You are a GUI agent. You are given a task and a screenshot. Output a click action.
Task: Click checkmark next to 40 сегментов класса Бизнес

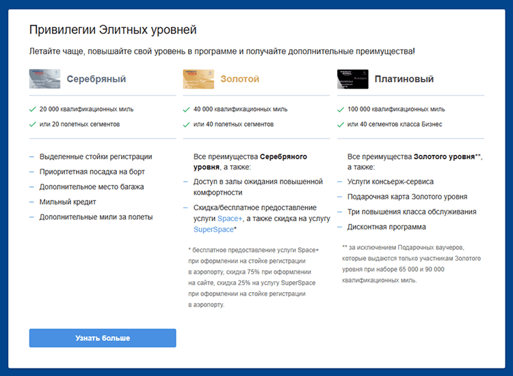341,124
